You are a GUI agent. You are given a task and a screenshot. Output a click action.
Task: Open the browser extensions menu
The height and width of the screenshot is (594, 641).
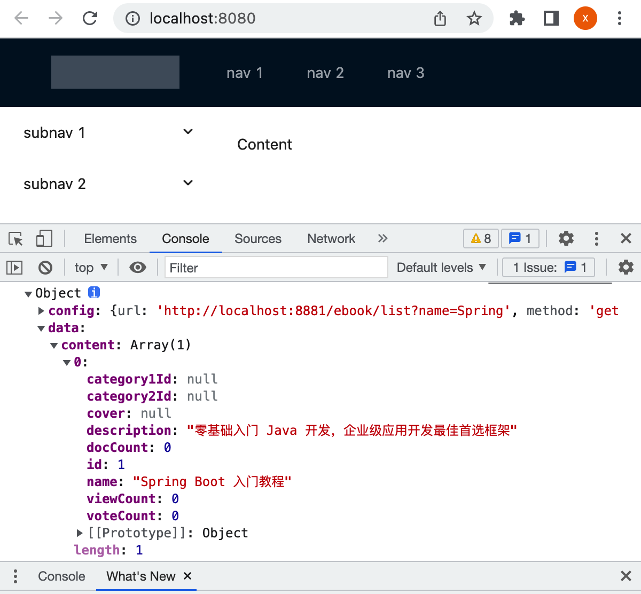517,19
